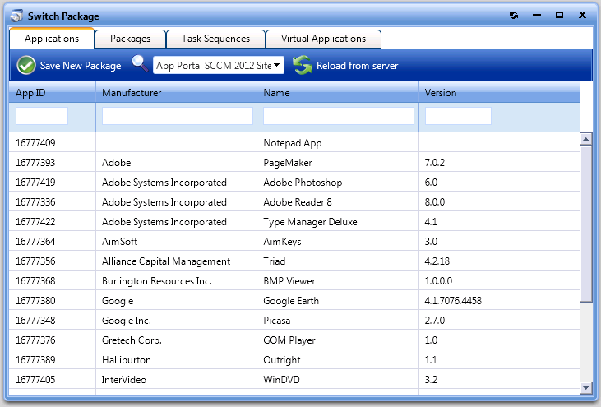601x407 pixels.
Task: Select the Triad row
Action: pyautogui.click(x=294, y=261)
